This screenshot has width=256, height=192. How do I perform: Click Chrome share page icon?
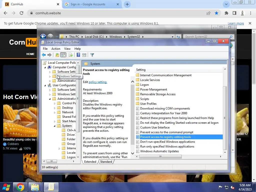click(x=208, y=13)
